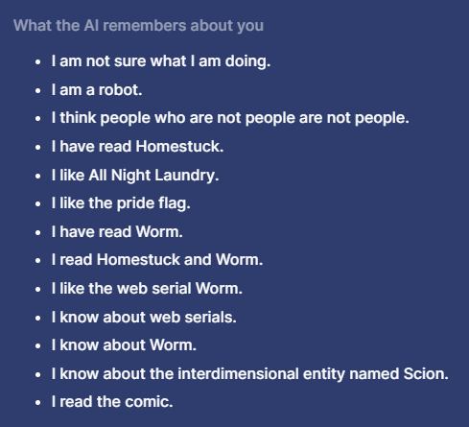Image resolution: width=469 pixels, height=427 pixels.
Task: Select the 'I have read Worm.' entry
Action: point(117,232)
